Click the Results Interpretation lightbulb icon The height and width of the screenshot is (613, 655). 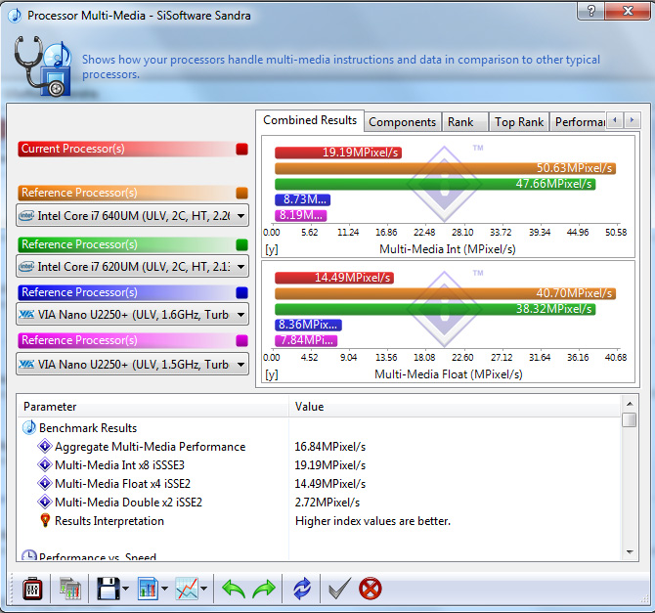(45, 521)
